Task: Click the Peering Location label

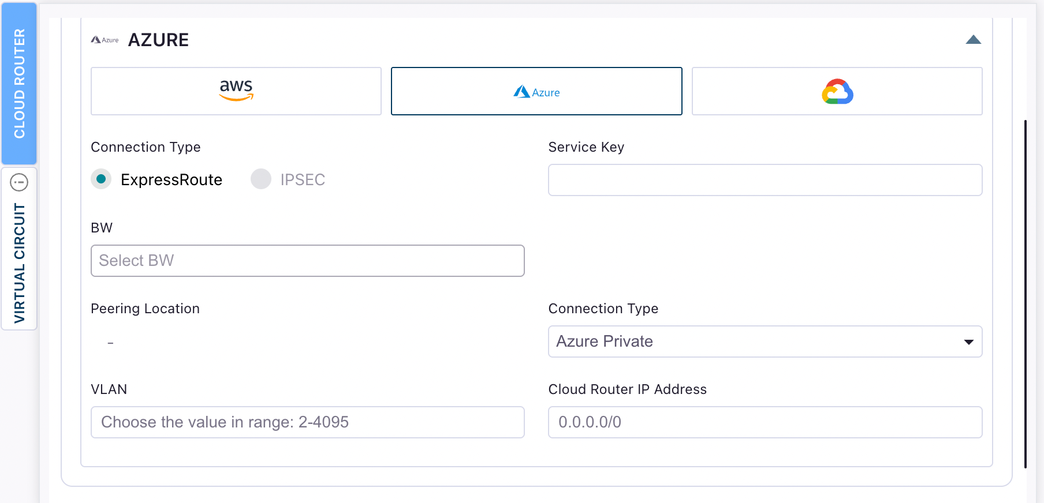Action: tap(145, 309)
